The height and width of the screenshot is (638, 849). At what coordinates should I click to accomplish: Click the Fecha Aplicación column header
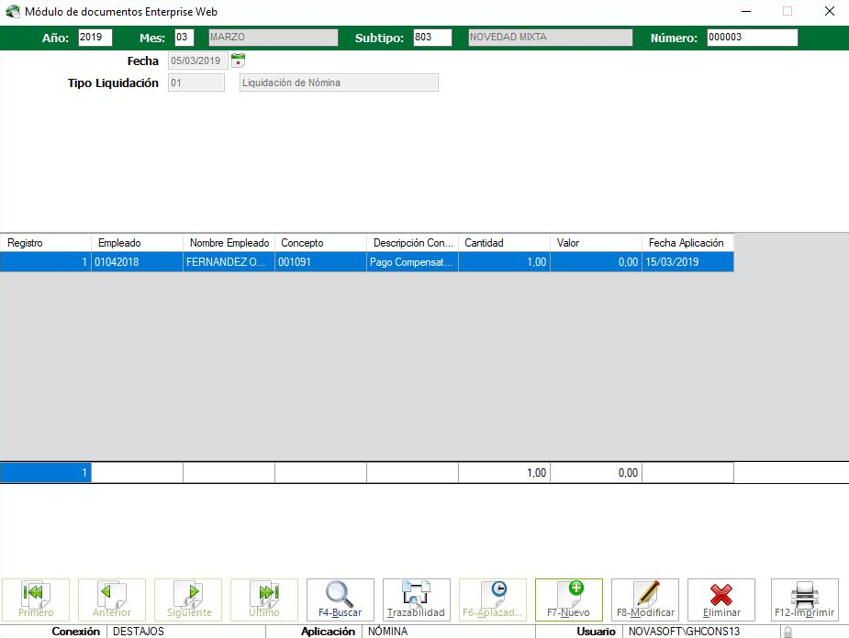coord(687,243)
